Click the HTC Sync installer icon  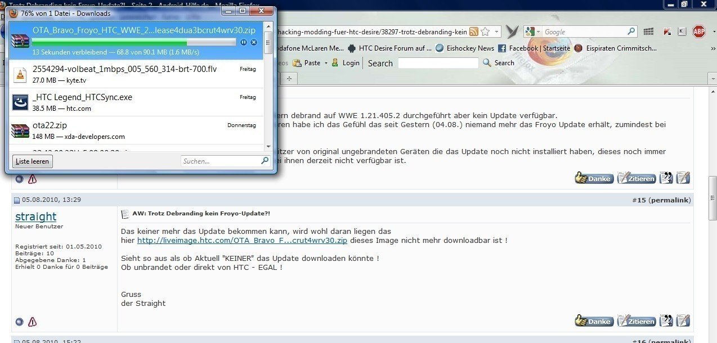pos(20,102)
